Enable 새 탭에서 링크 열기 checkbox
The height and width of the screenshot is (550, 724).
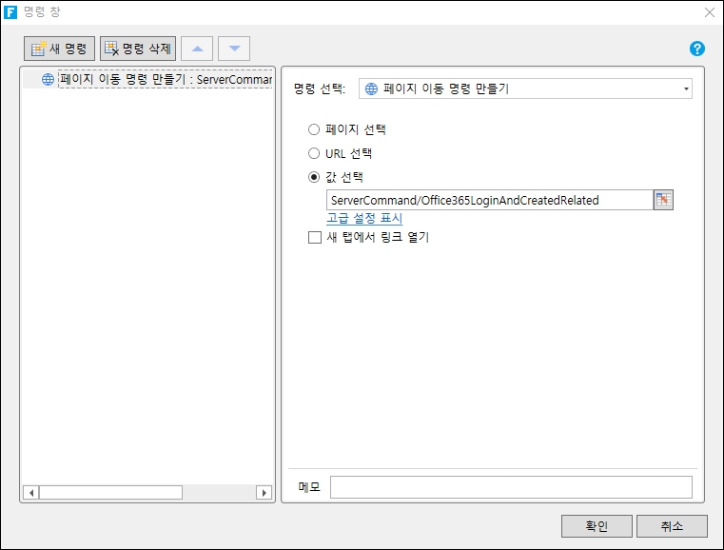pyautogui.click(x=315, y=238)
